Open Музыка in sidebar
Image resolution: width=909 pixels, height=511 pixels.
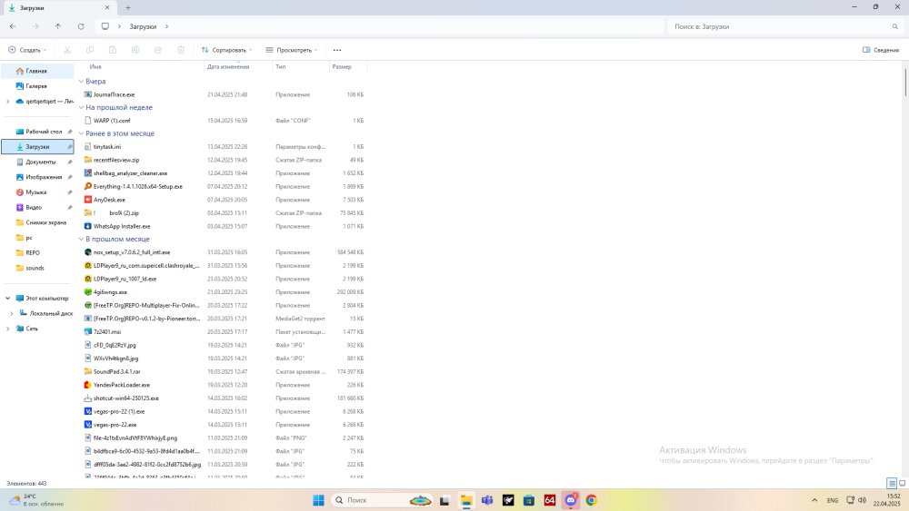(x=37, y=192)
